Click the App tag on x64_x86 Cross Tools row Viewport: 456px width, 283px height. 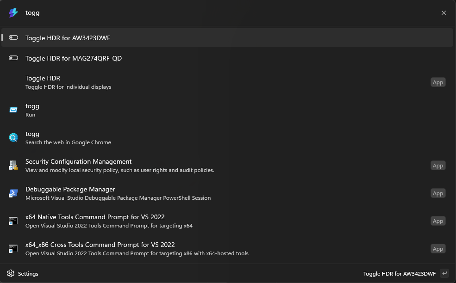click(437, 249)
